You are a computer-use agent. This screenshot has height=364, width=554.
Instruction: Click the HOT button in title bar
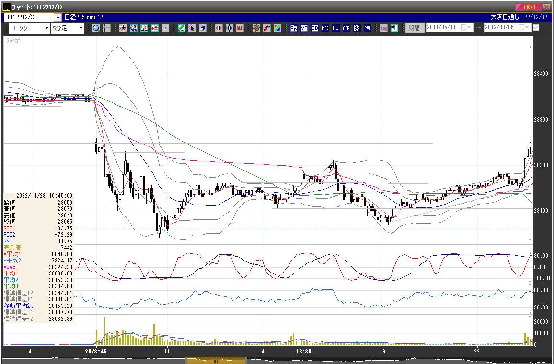coord(530,7)
